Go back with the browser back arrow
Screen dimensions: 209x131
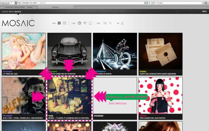coord(3,3)
